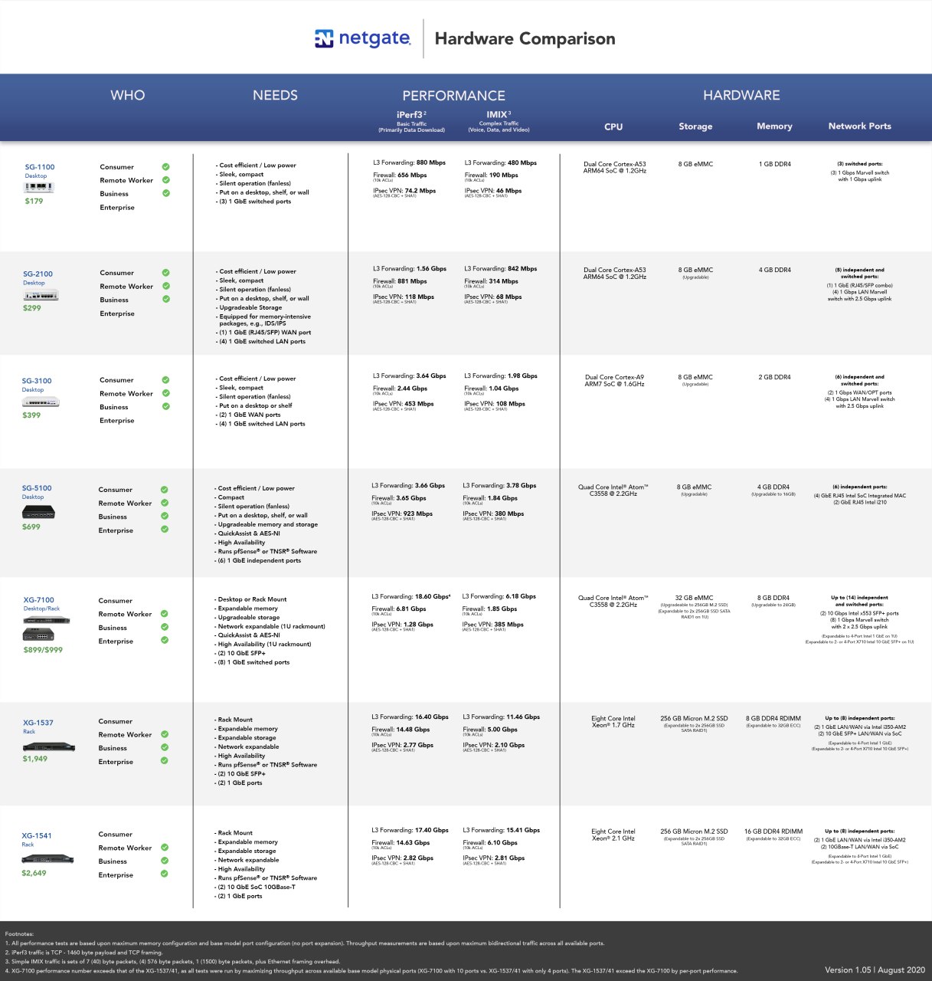The height and width of the screenshot is (981, 932).
Task: Click the $699 price
Action: pos(31,527)
